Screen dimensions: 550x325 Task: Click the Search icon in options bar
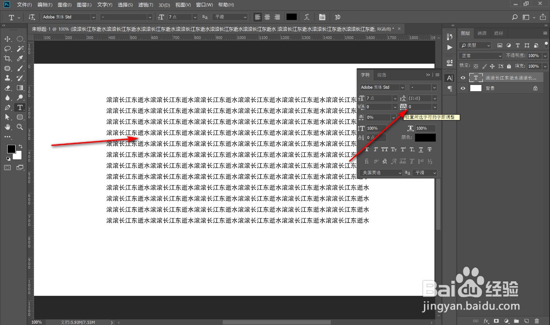(x=515, y=17)
